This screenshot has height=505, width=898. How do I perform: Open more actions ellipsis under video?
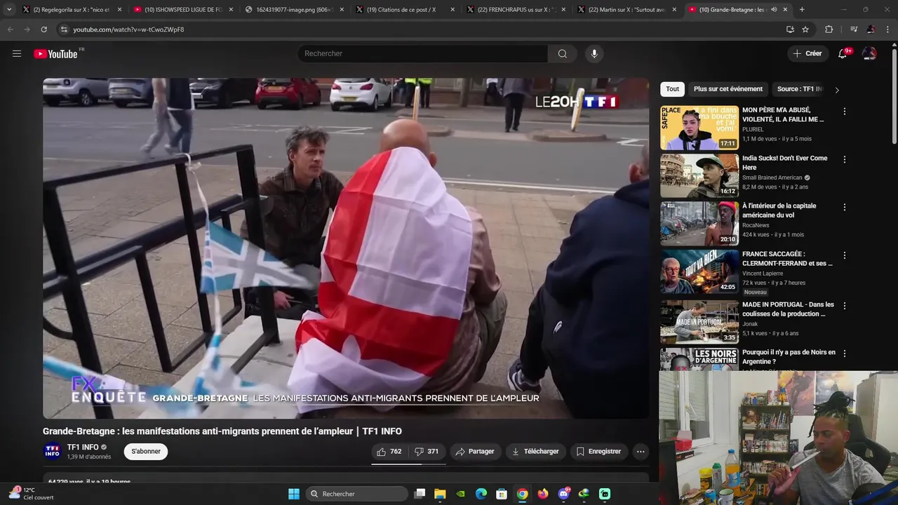point(641,452)
